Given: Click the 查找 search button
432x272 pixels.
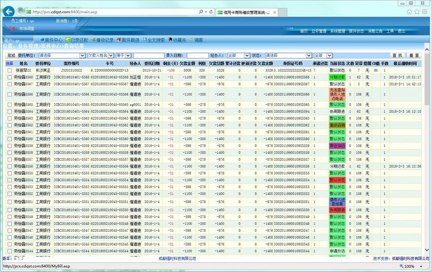Looking at the screenshot, I should tap(398, 56).
